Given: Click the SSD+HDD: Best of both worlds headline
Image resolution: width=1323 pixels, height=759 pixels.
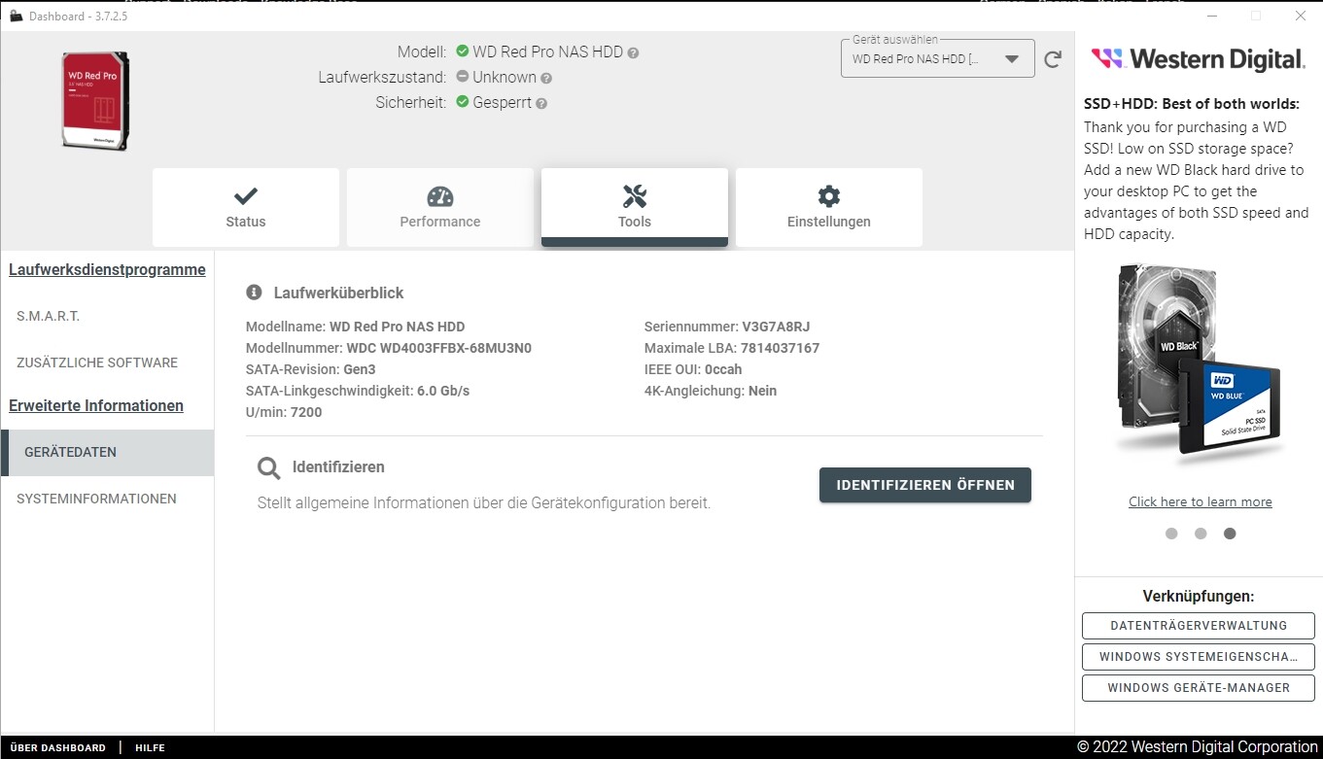Looking at the screenshot, I should 1192,104.
